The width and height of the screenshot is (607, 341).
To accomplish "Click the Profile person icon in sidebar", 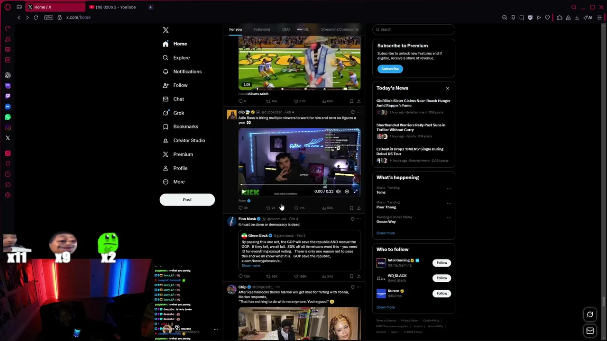I will pos(166,168).
